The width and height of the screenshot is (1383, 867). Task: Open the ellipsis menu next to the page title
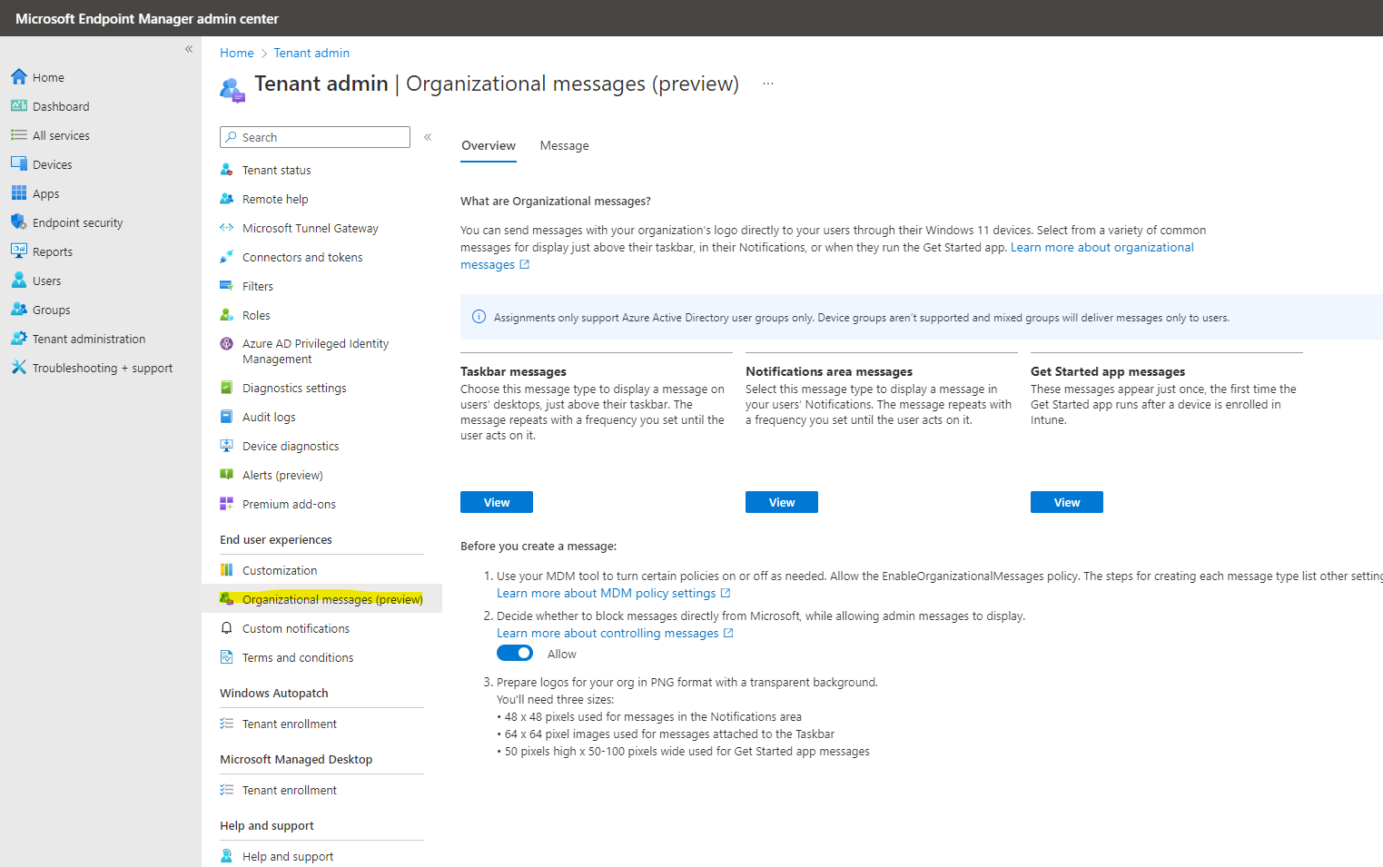[767, 82]
